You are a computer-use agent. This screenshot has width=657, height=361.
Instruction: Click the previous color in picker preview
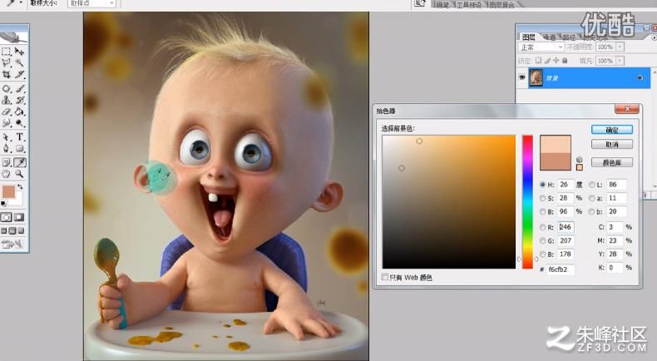556,161
